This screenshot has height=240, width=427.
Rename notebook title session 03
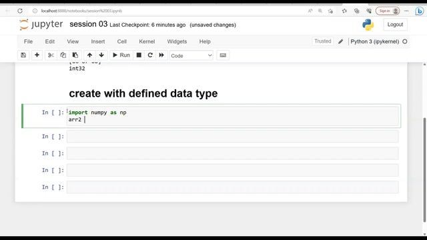[89, 24]
